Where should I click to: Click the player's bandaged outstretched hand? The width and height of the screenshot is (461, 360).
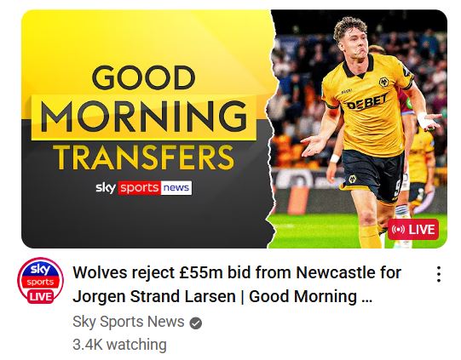(428, 121)
